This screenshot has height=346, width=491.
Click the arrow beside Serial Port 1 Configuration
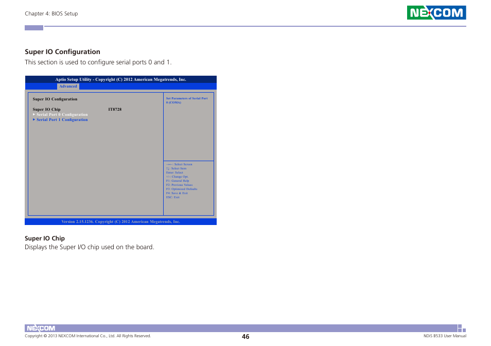(34, 119)
